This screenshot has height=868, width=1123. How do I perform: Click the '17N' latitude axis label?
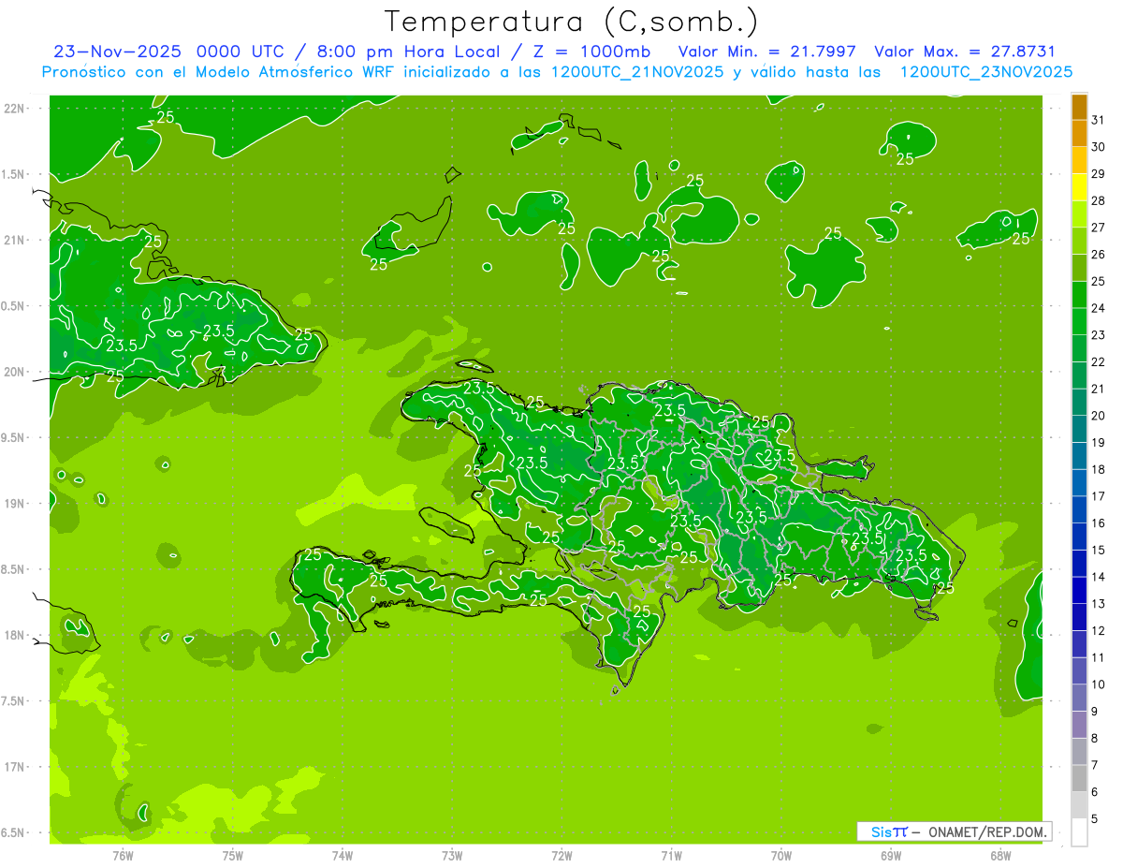point(14,767)
